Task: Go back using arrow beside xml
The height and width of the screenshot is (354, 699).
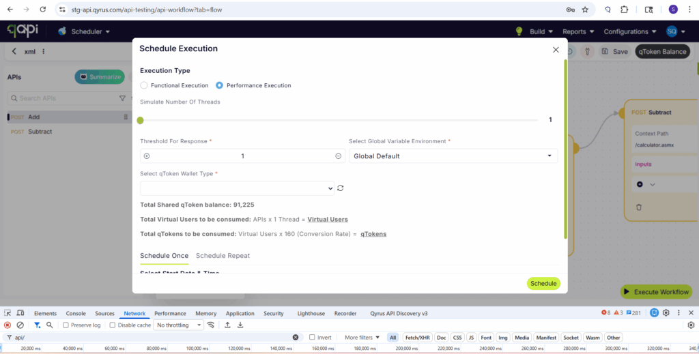Action: click(14, 51)
